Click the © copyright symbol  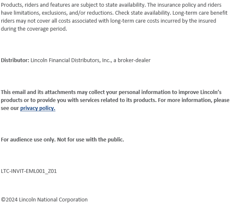tap(3, 200)
